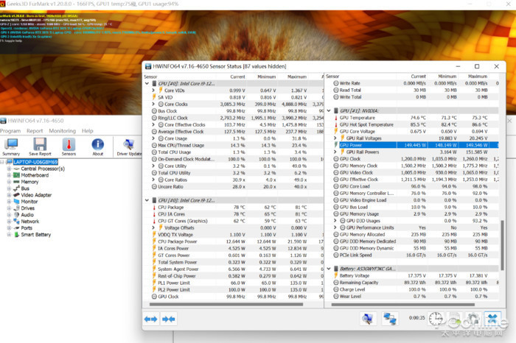Click the Driver Update icon
516x343 pixels.
pyautogui.click(x=128, y=144)
